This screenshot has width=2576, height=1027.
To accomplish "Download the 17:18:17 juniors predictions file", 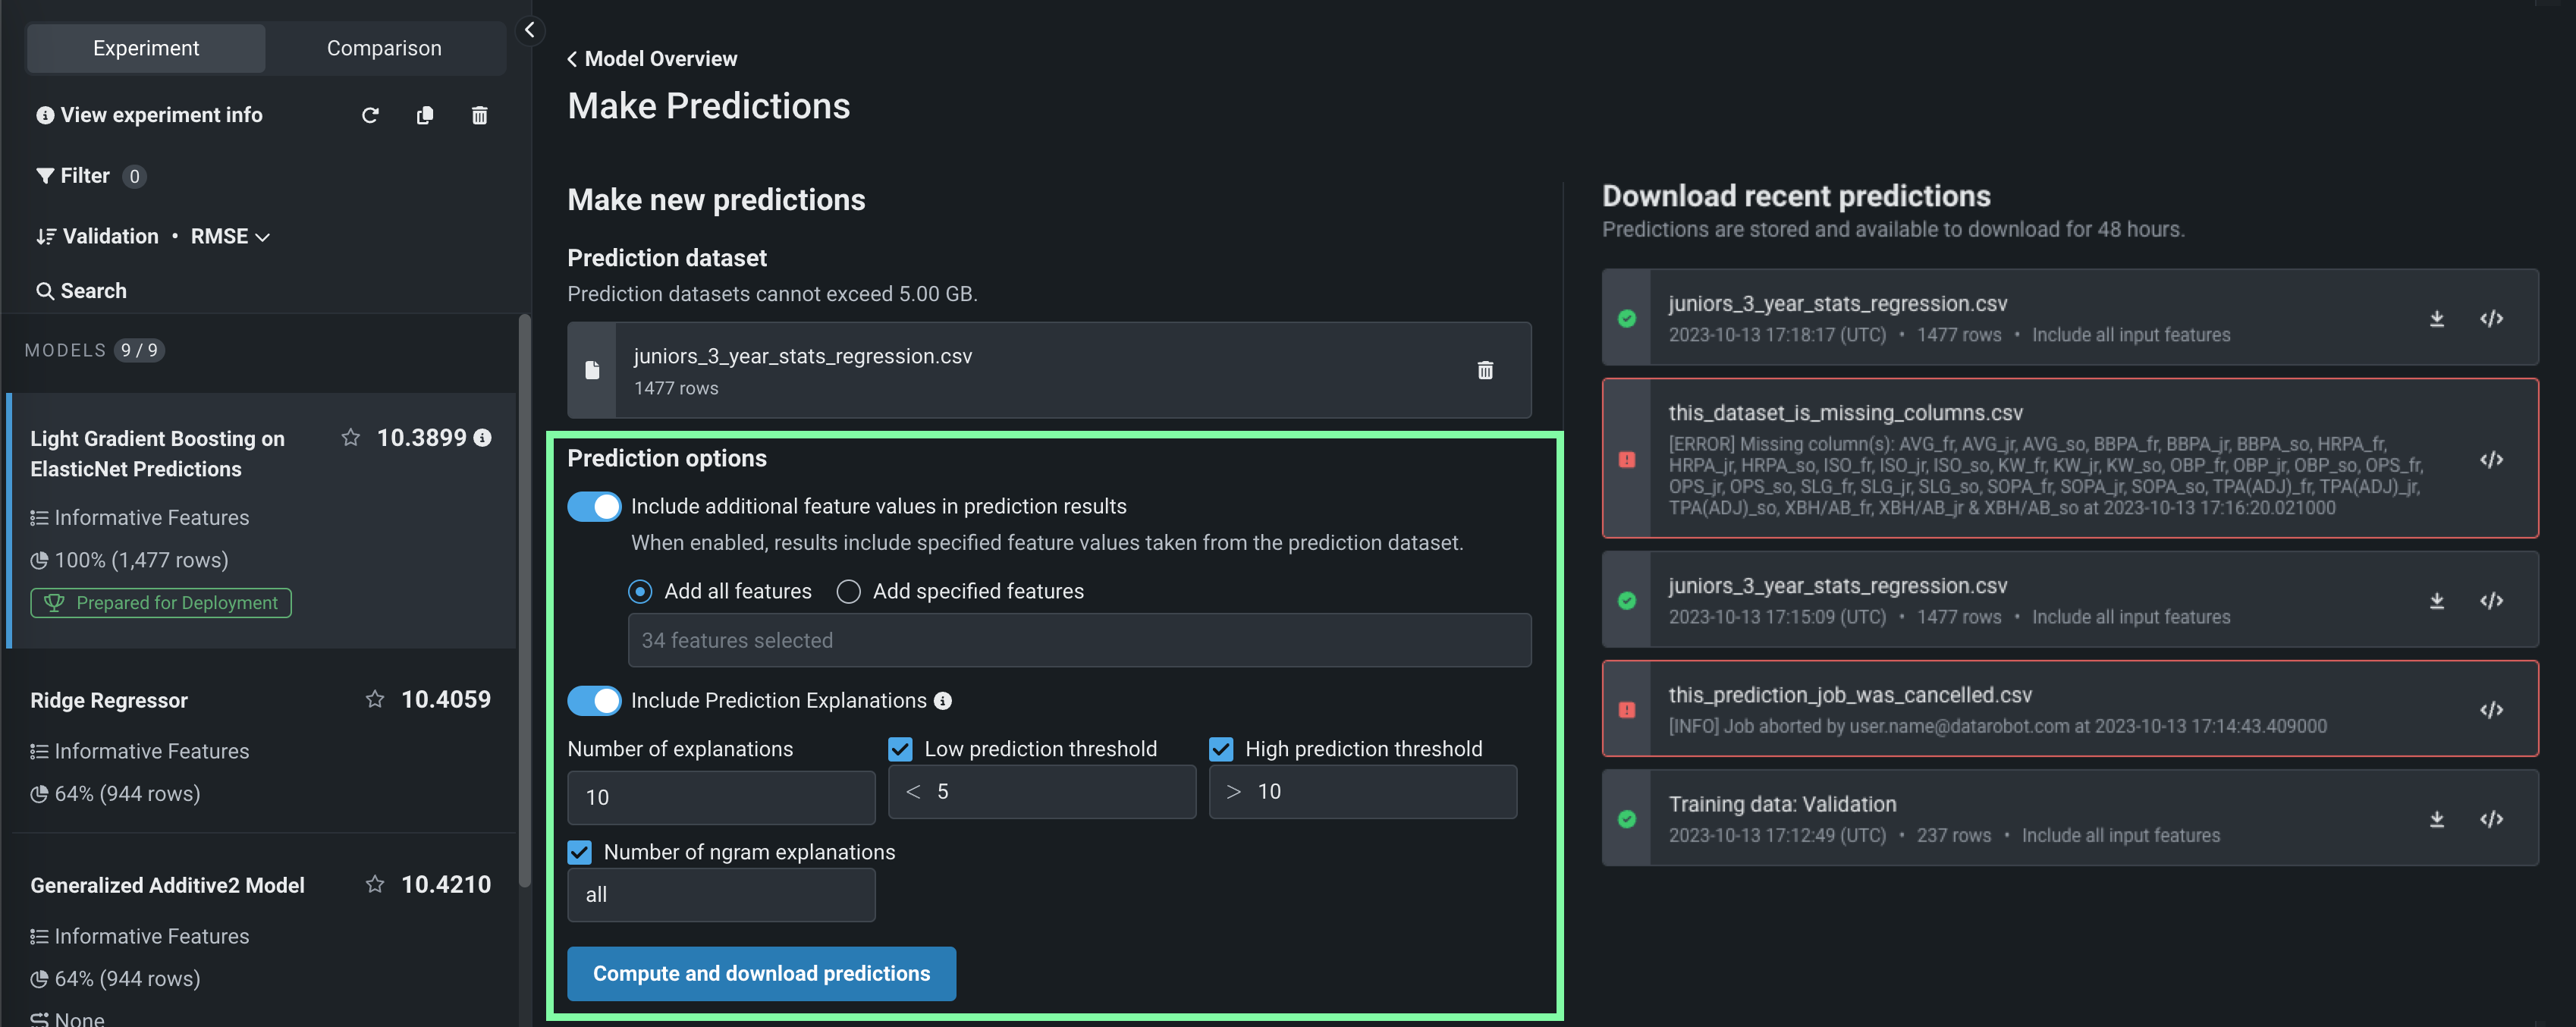I will pos(2437,319).
